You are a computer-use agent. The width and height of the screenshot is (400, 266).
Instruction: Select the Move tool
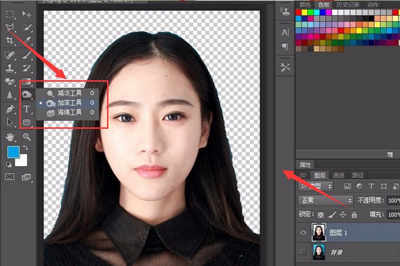(x=26, y=14)
